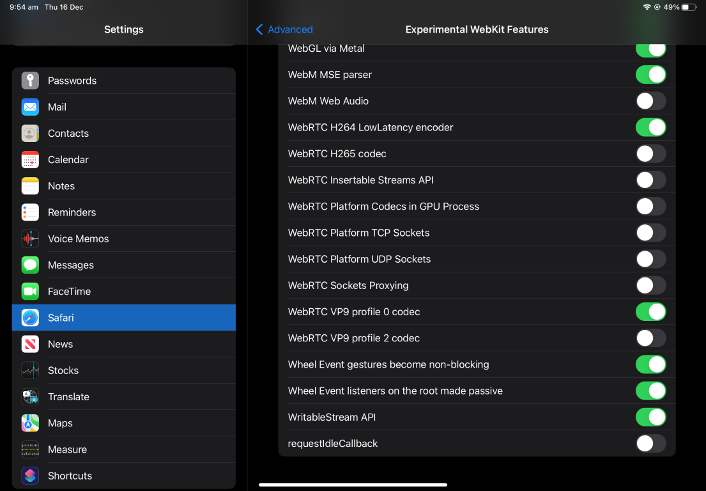The image size is (706, 491).
Task: Open Shortcuts settings
Action: point(124,476)
